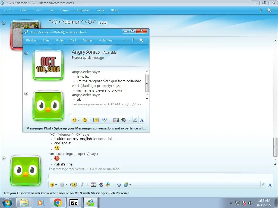Click handwriting pen icon in AngrySonics window
The width and height of the screenshot is (278, 208).
click(135, 120)
